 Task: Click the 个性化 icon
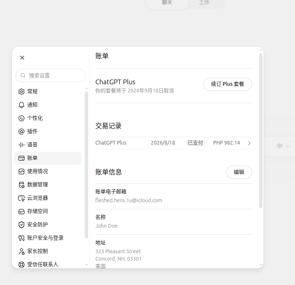coord(21,118)
